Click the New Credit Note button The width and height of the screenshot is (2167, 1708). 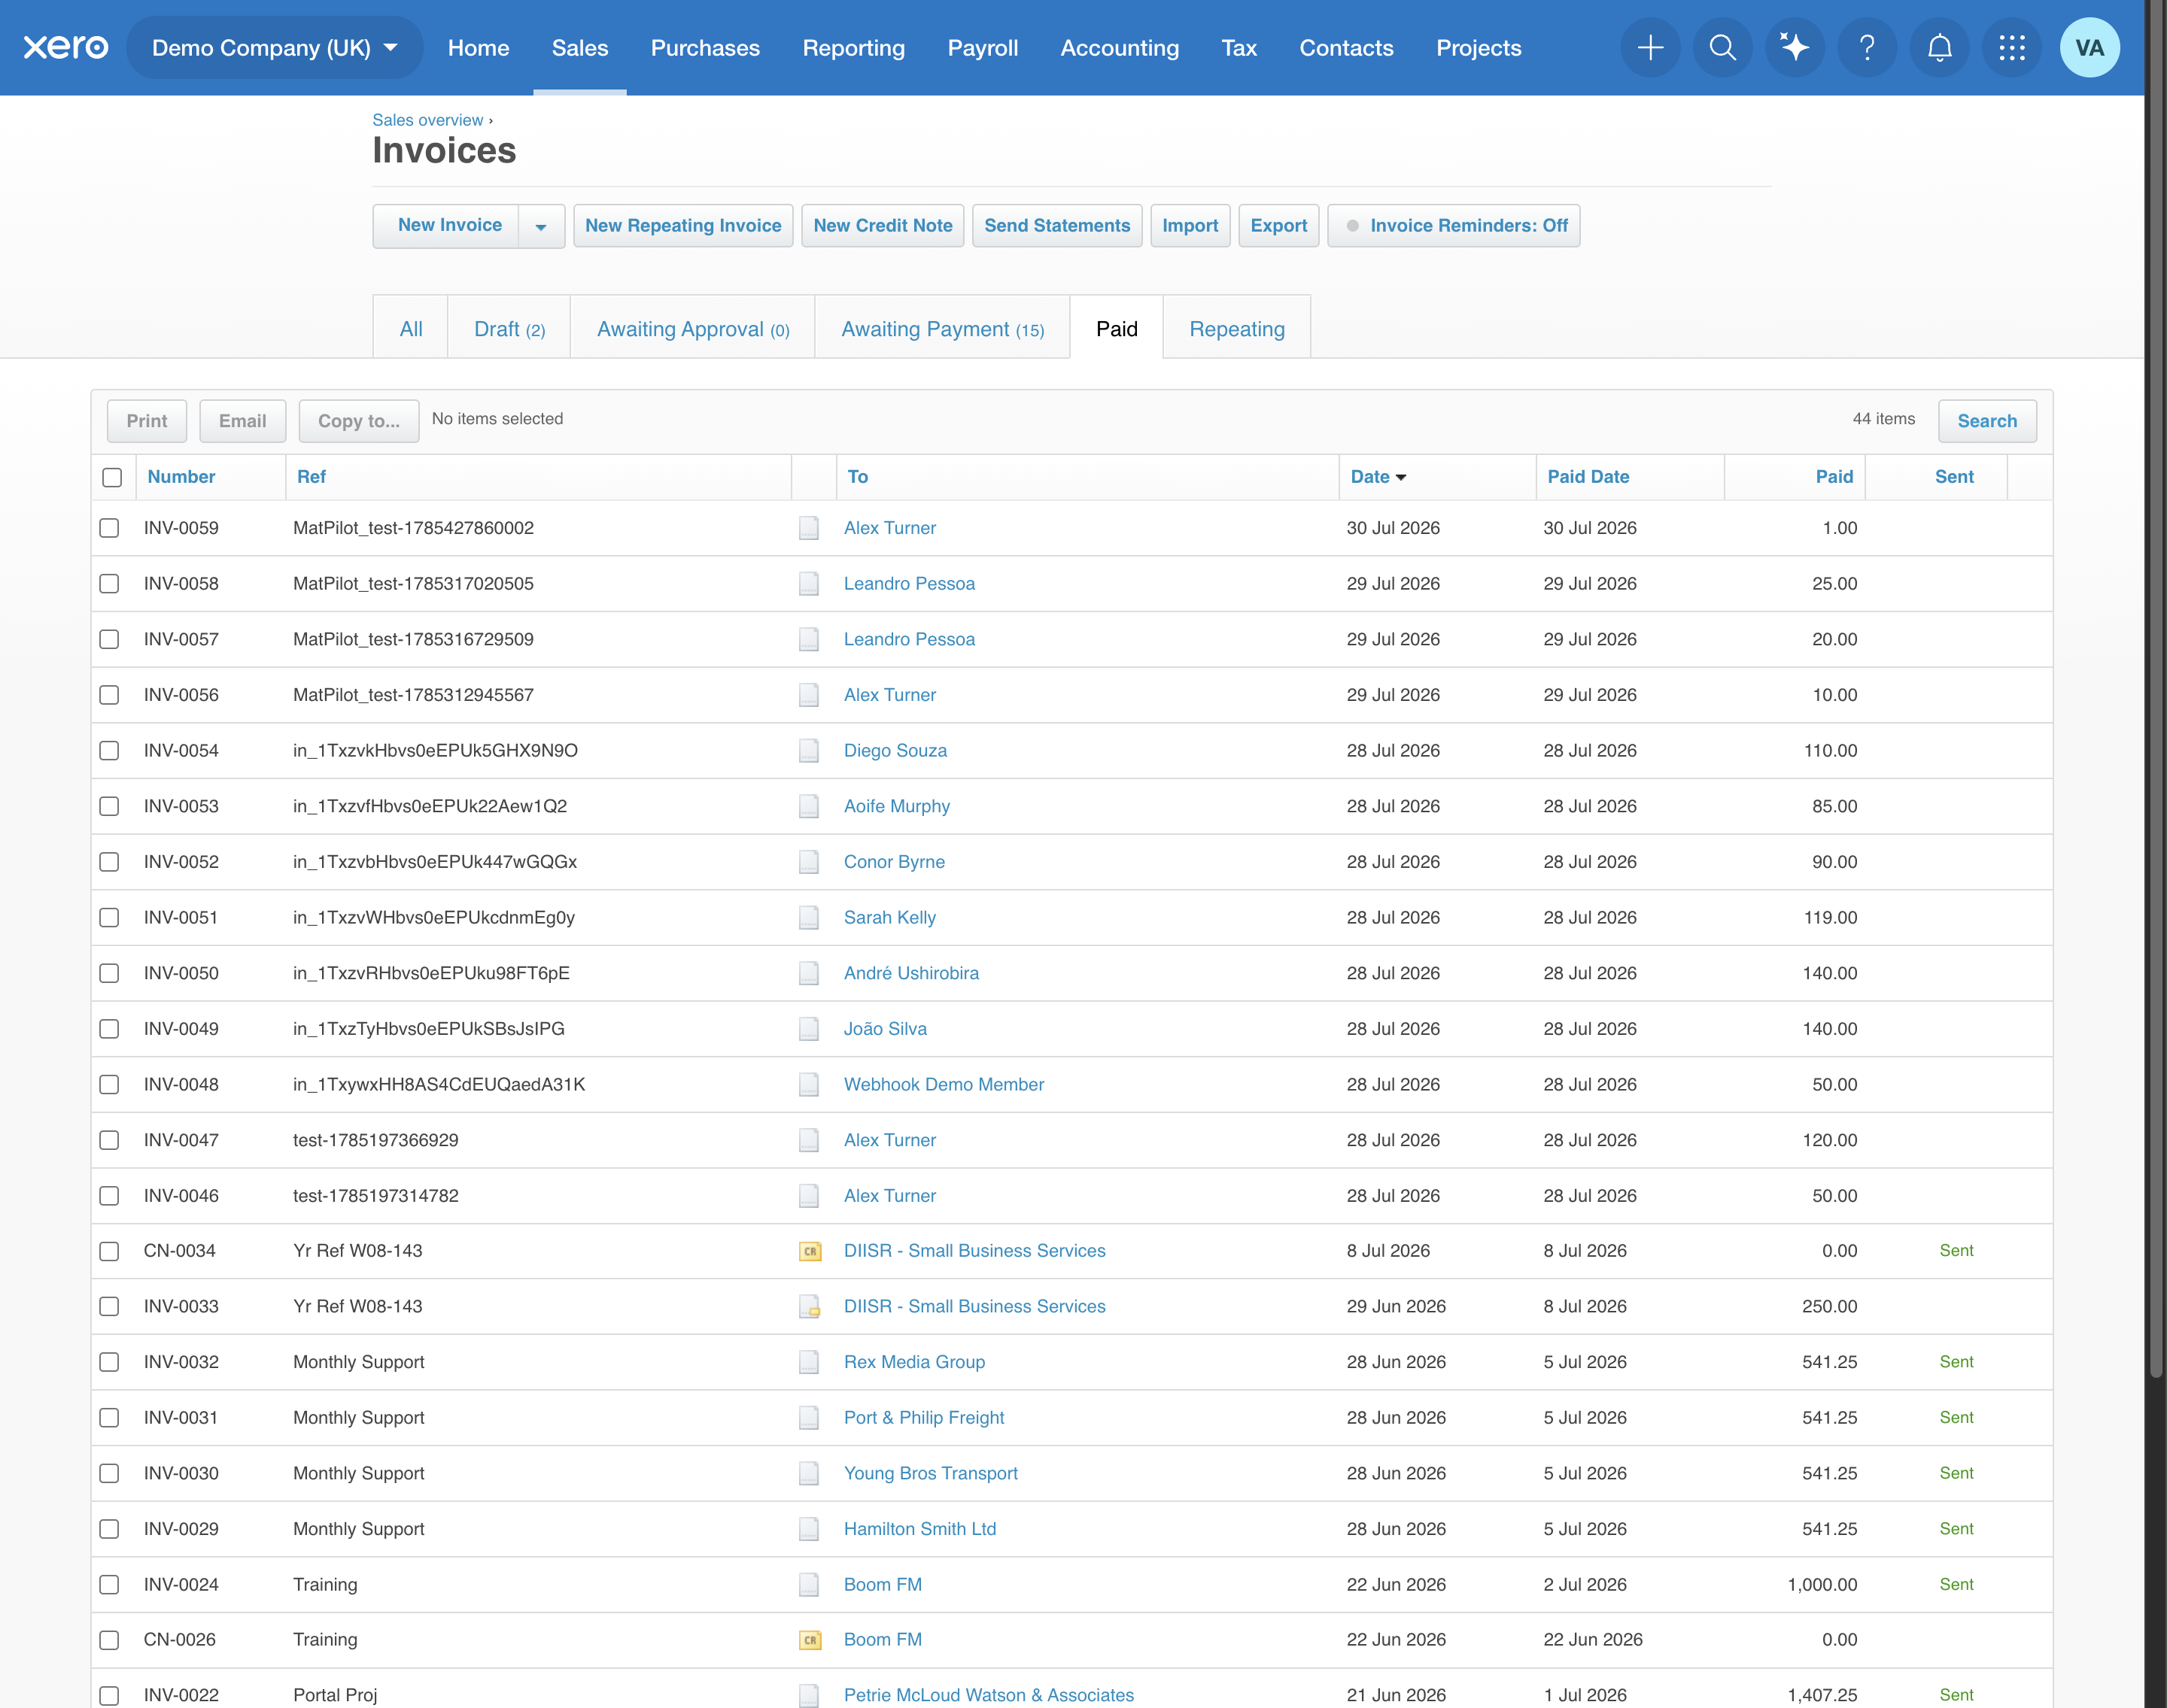(883, 225)
